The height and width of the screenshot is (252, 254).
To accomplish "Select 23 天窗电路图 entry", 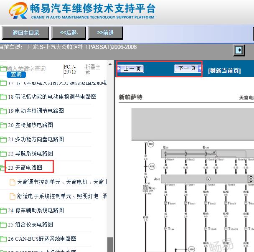I will tap(25, 168).
